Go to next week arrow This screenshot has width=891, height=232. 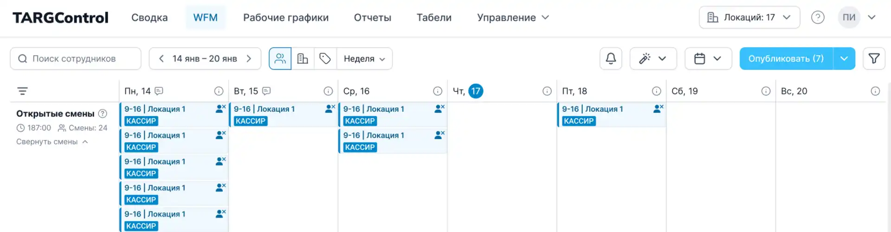point(249,58)
